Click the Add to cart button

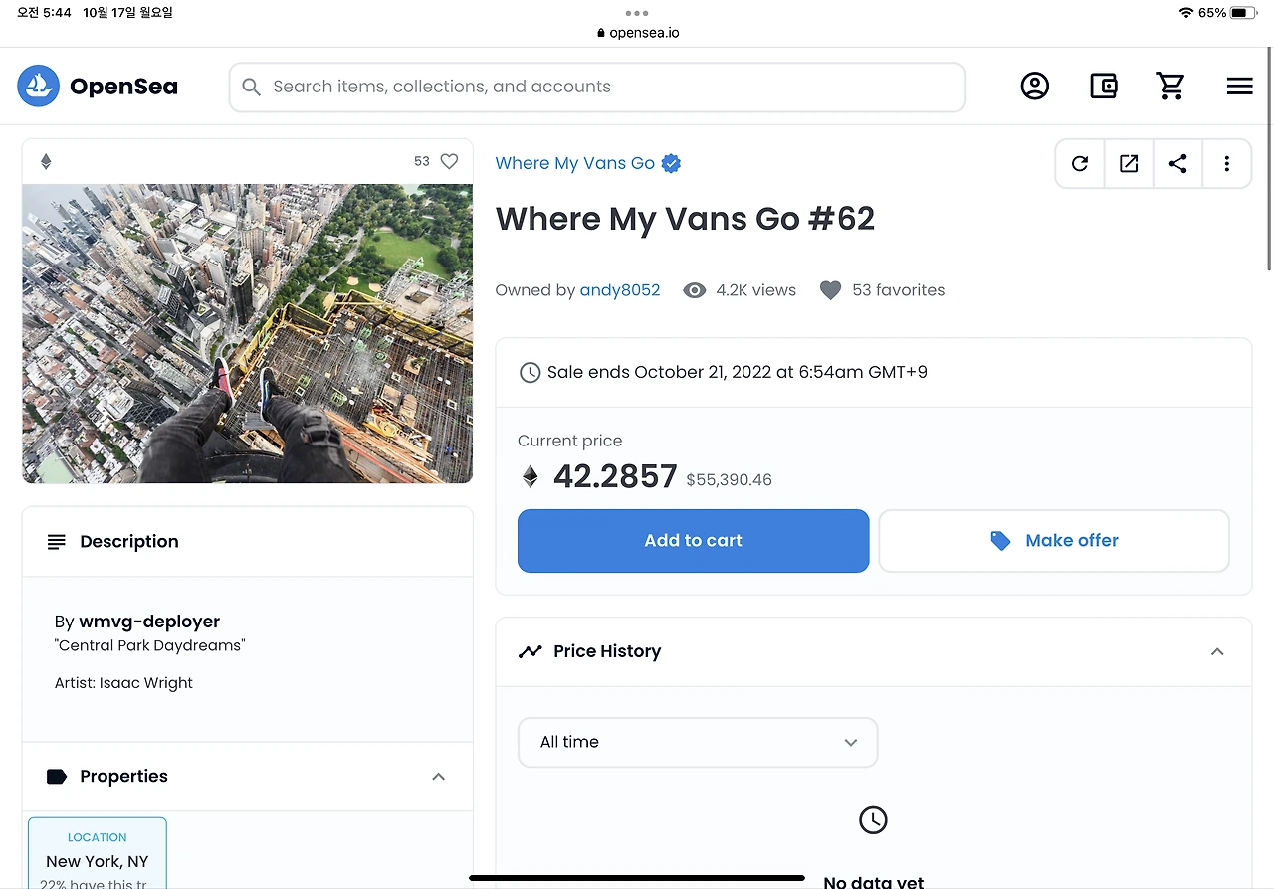[x=694, y=541]
